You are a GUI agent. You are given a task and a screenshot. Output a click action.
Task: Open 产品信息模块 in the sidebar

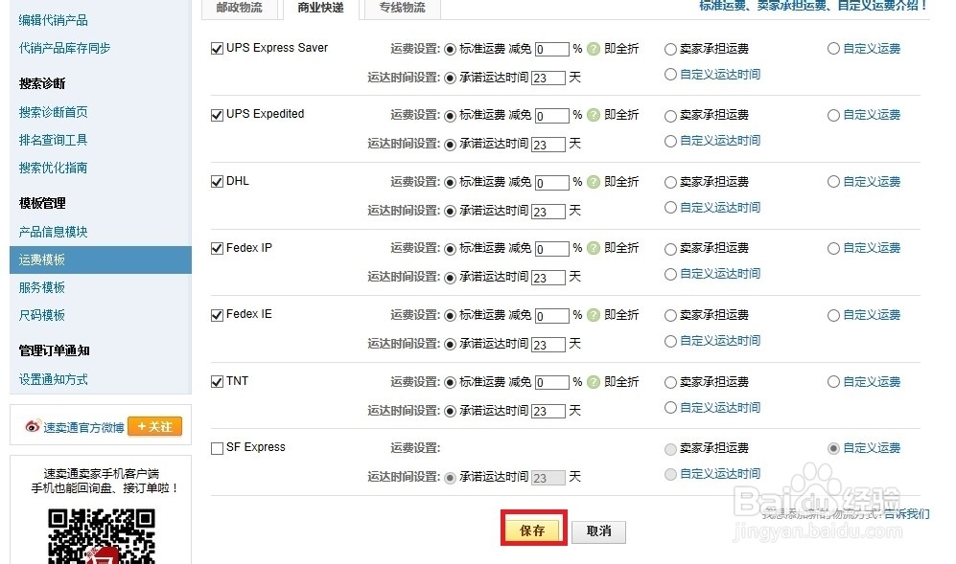point(53,232)
